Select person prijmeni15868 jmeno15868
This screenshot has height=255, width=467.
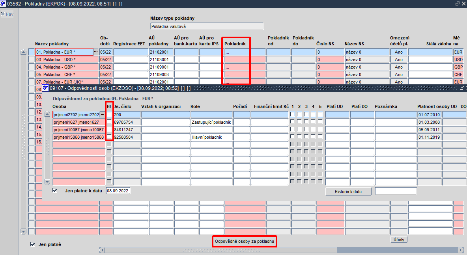click(79, 137)
